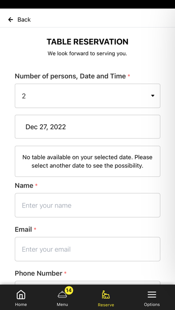This screenshot has height=310, width=175.
Task: Focus the Enter your name field
Action: tap(87, 205)
